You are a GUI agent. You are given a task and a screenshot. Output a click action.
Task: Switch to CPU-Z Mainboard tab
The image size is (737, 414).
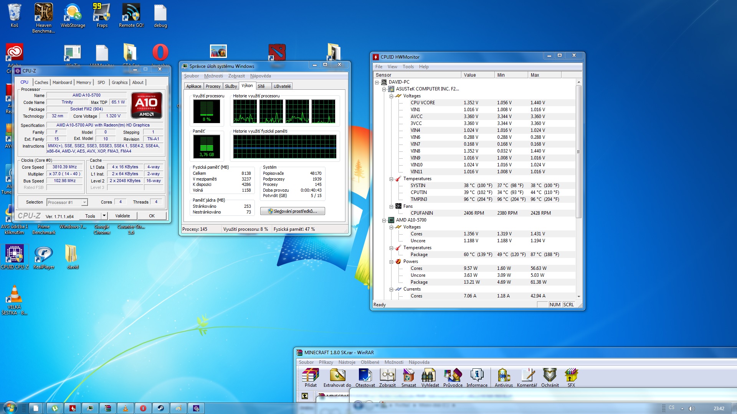point(62,82)
